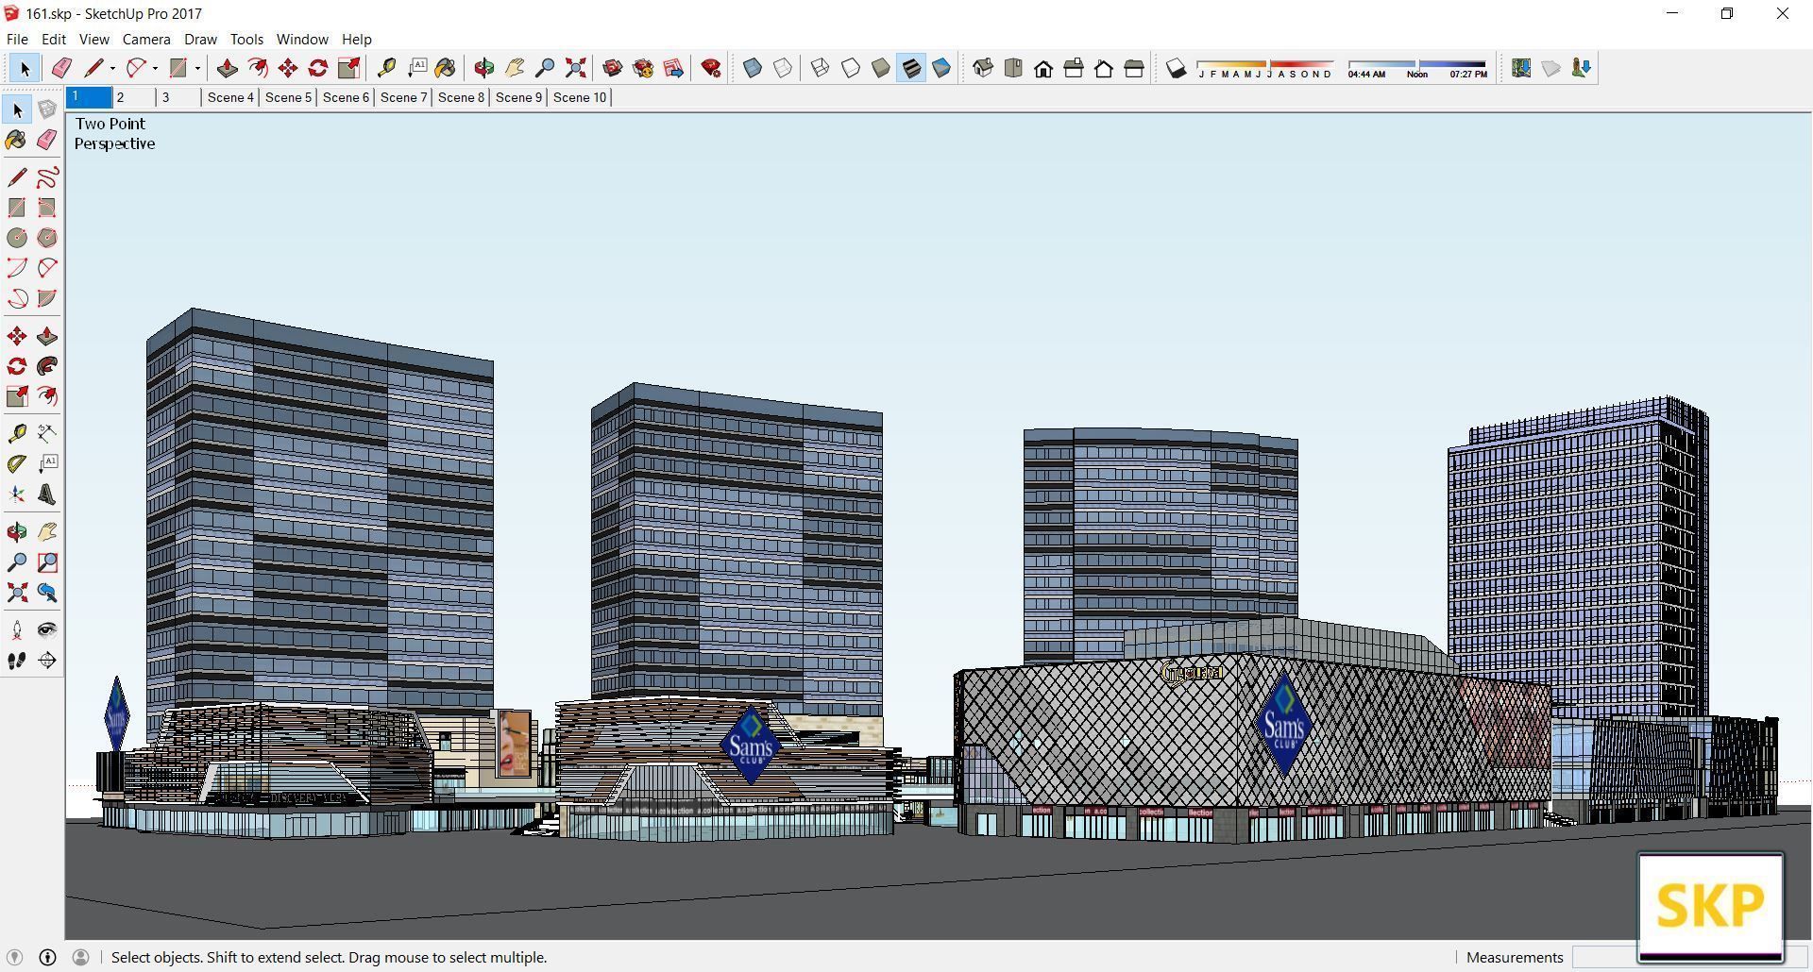Switch to Top view

(1013, 68)
